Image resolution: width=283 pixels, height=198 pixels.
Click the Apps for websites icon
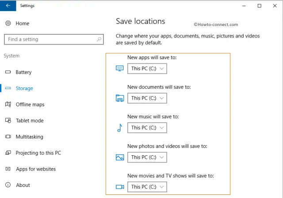[8, 169]
